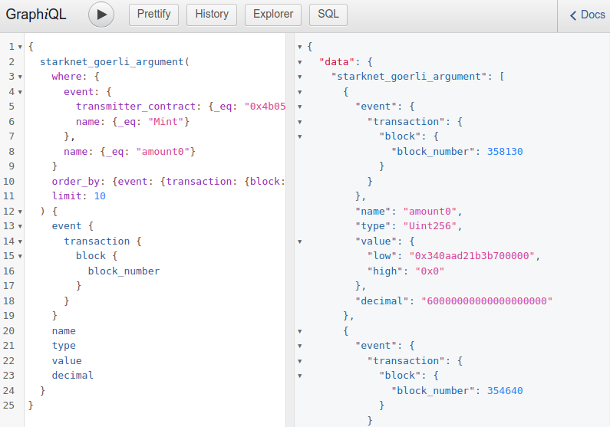Screen dimensions: 610x427
Task: Click the name field on line 20
Action: click(64, 331)
